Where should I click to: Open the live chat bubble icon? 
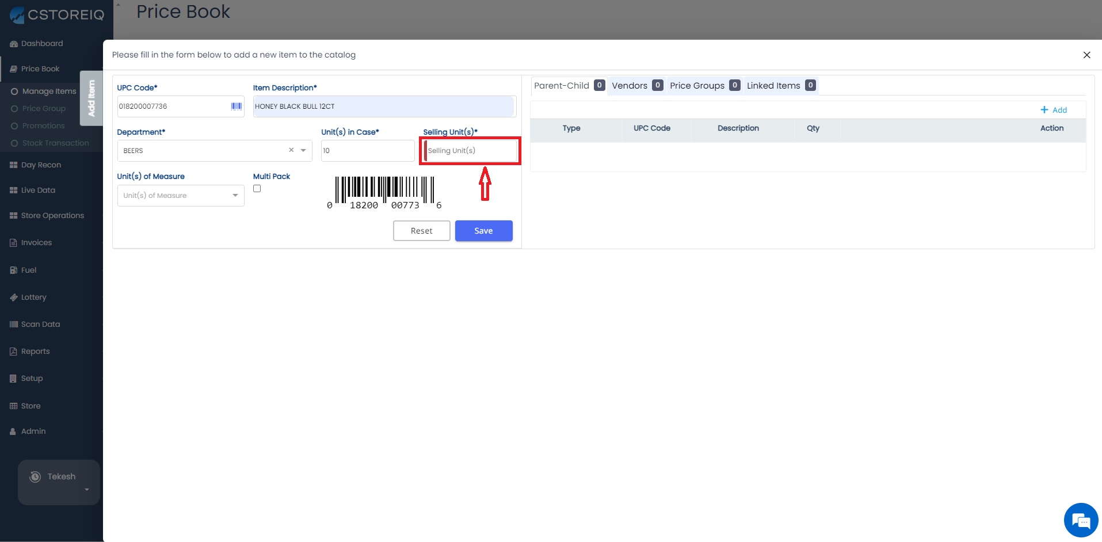click(x=1081, y=520)
